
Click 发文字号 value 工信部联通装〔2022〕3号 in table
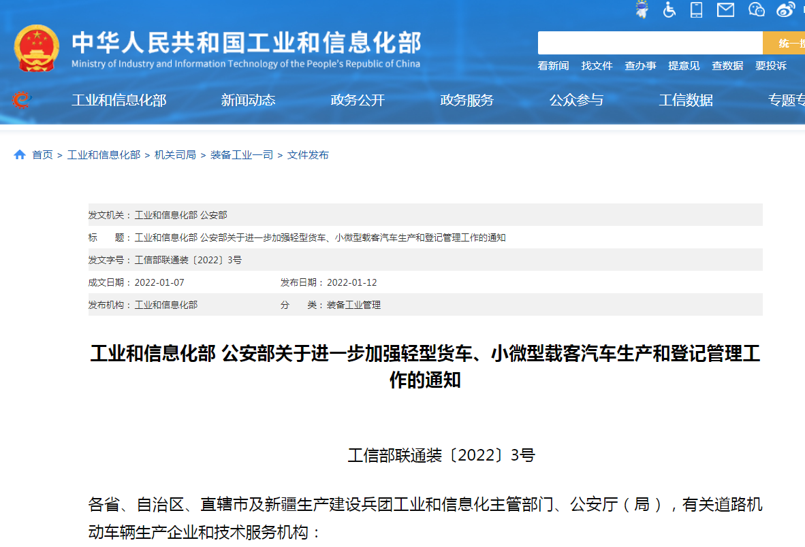[x=188, y=260]
